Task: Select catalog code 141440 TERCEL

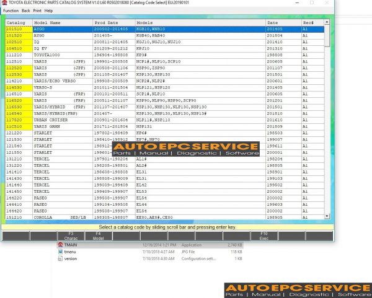Action: 19,185
